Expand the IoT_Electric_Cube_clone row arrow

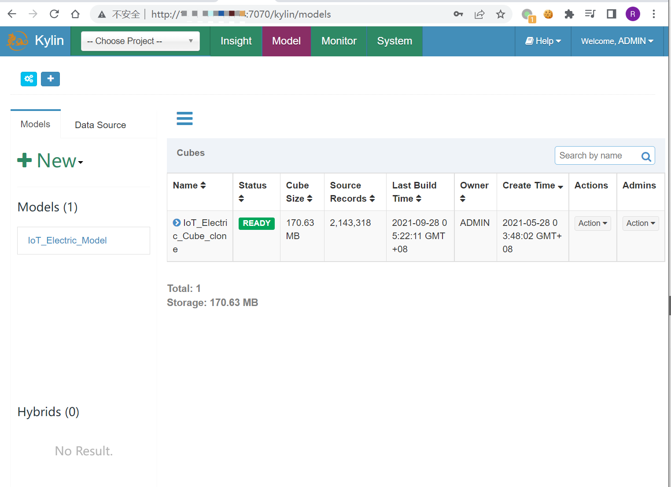pyautogui.click(x=177, y=223)
